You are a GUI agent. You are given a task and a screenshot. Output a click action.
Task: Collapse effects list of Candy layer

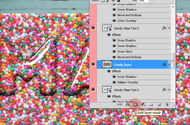pyautogui.click(x=169, y=64)
